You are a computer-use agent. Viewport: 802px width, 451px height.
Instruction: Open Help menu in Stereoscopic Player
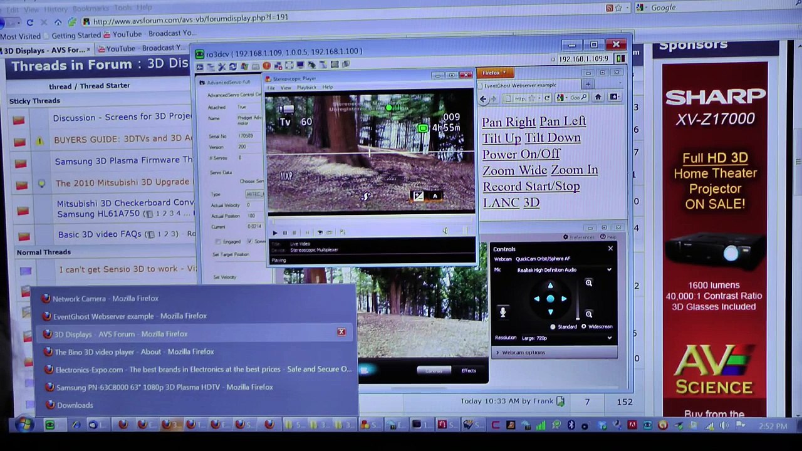[327, 87]
